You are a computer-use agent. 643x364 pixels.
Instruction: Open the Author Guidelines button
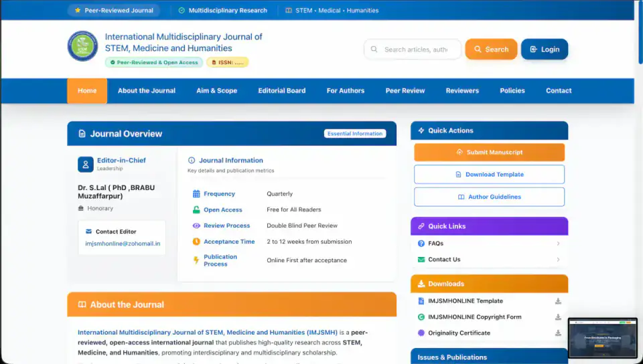[x=489, y=197]
